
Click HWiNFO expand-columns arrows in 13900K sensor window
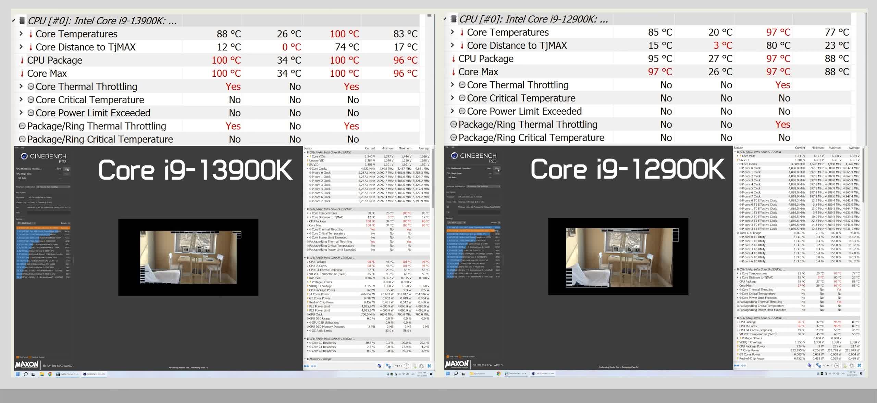306,366
